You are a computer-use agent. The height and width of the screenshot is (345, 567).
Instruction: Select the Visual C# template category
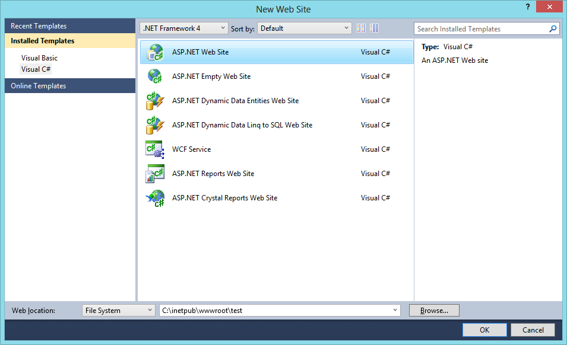[36, 69]
